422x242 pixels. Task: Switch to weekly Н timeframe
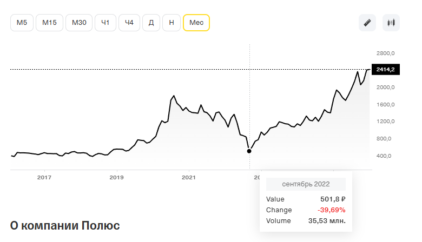coord(172,23)
